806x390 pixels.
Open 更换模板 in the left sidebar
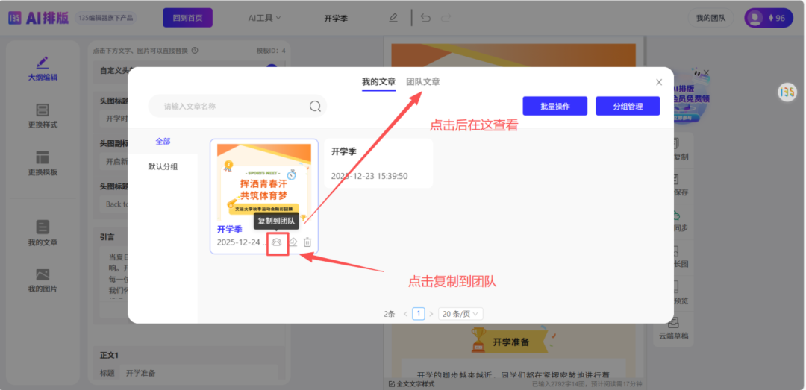pos(43,164)
